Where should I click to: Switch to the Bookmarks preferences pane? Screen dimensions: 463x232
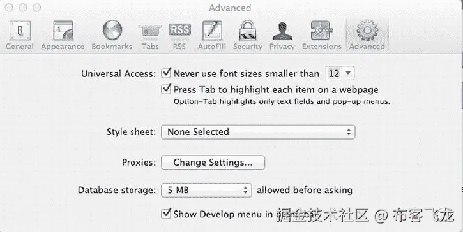(x=112, y=35)
